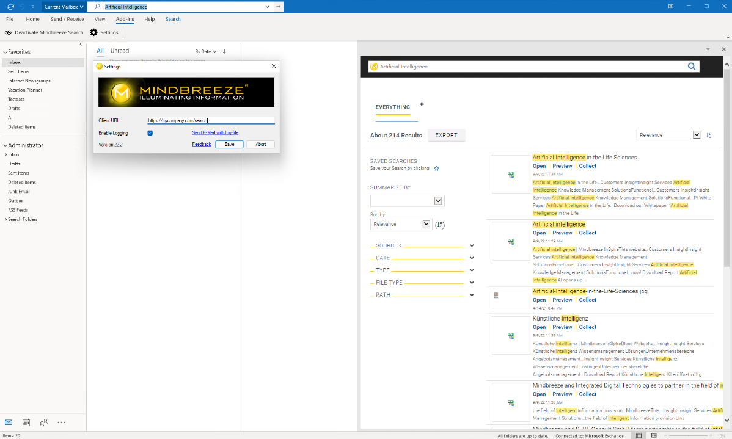Viewport: 732px width, 439px height.
Task: Click the arrow button next to Outlook search box
Action: [278, 7]
